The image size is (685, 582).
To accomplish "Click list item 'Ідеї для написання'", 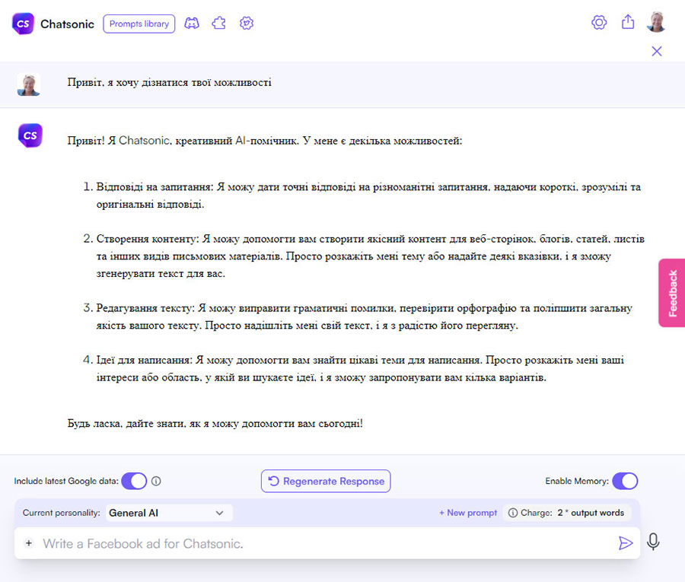I will tap(360, 368).
